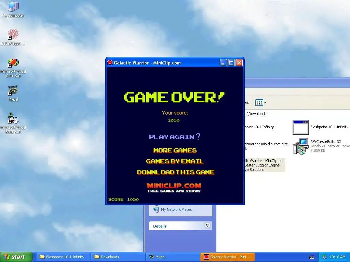Select Flashpoint 10.1 Infinity file name at right

click(x=329, y=127)
